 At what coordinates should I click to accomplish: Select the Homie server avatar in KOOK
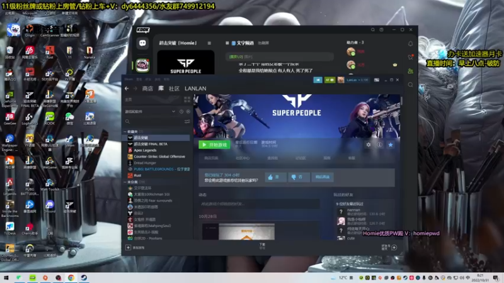(142, 65)
